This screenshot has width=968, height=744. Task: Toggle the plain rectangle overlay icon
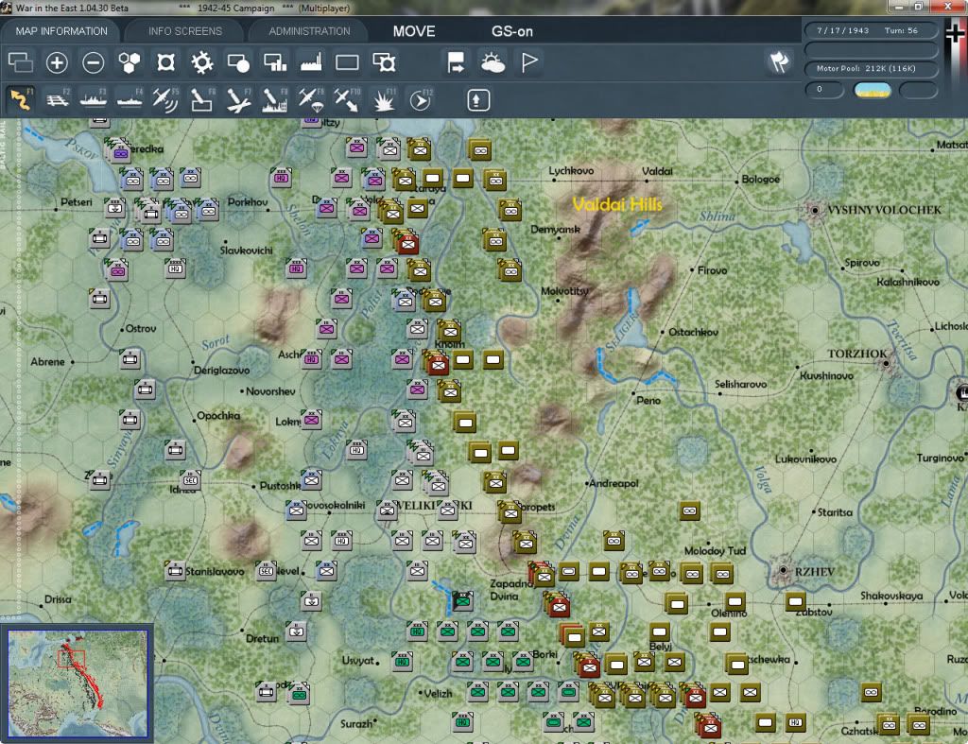click(347, 62)
